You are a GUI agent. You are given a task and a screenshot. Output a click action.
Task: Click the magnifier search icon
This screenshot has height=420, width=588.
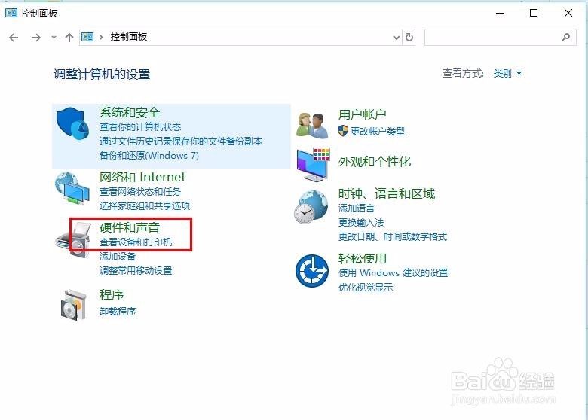565,38
